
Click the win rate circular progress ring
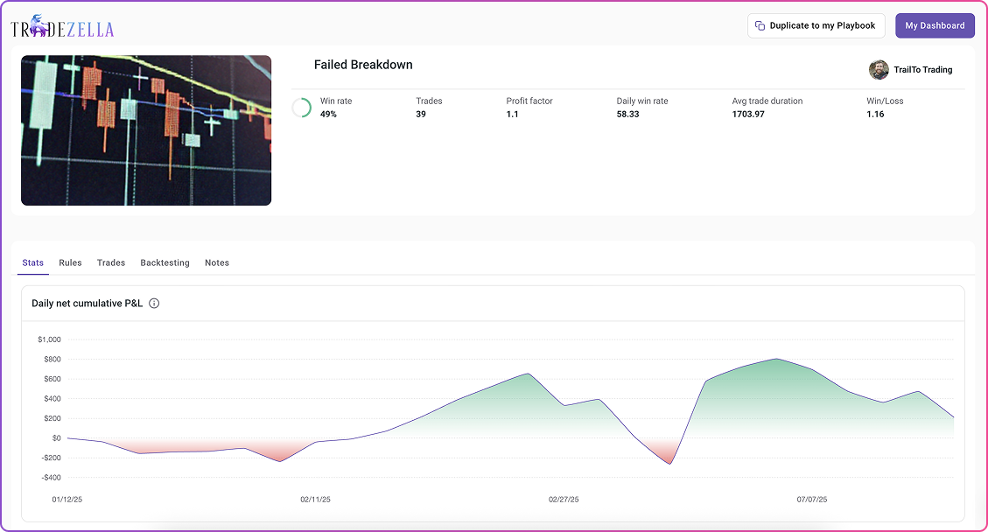click(x=302, y=108)
